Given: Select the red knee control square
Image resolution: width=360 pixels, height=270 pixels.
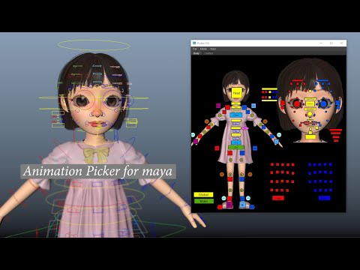Looking at the screenshot, I should pyautogui.click(x=230, y=179).
